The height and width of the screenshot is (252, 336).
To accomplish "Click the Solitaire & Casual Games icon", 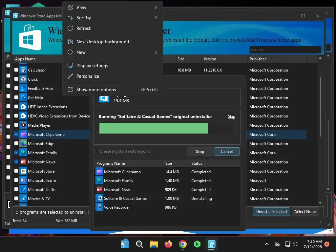I will pyautogui.click(x=99, y=199).
